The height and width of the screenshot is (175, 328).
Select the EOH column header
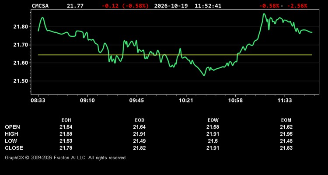(66, 120)
